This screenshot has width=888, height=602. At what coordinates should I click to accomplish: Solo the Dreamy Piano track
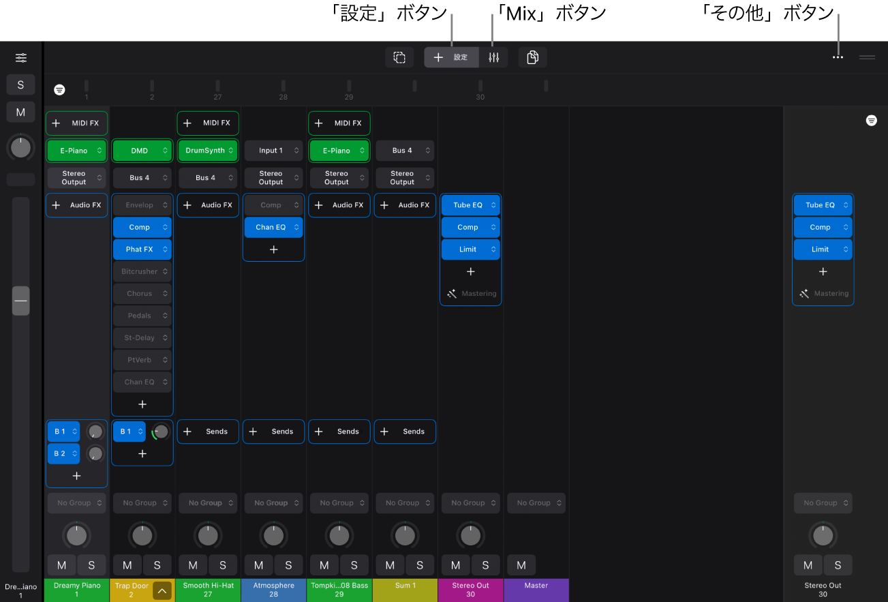click(x=91, y=565)
